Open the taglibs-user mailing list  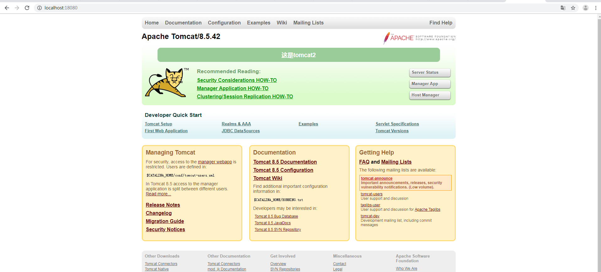point(370,205)
